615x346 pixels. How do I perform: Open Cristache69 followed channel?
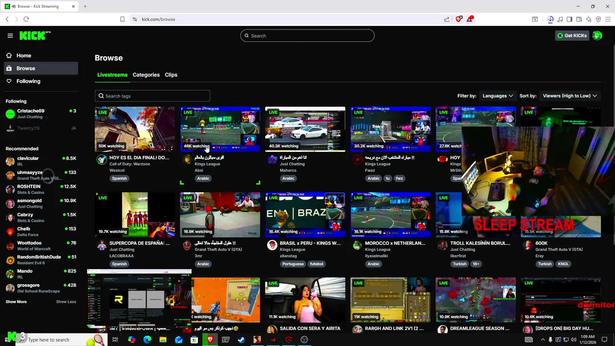tap(41, 114)
